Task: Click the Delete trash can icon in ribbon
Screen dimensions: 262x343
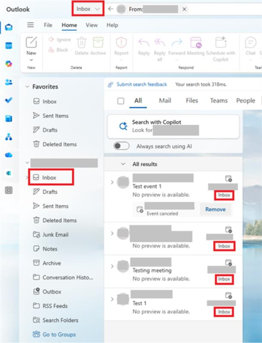Action: [x=82, y=42]
